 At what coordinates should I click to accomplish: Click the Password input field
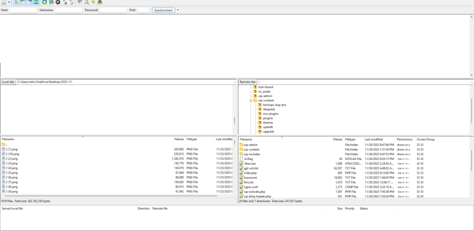point(113,10)
